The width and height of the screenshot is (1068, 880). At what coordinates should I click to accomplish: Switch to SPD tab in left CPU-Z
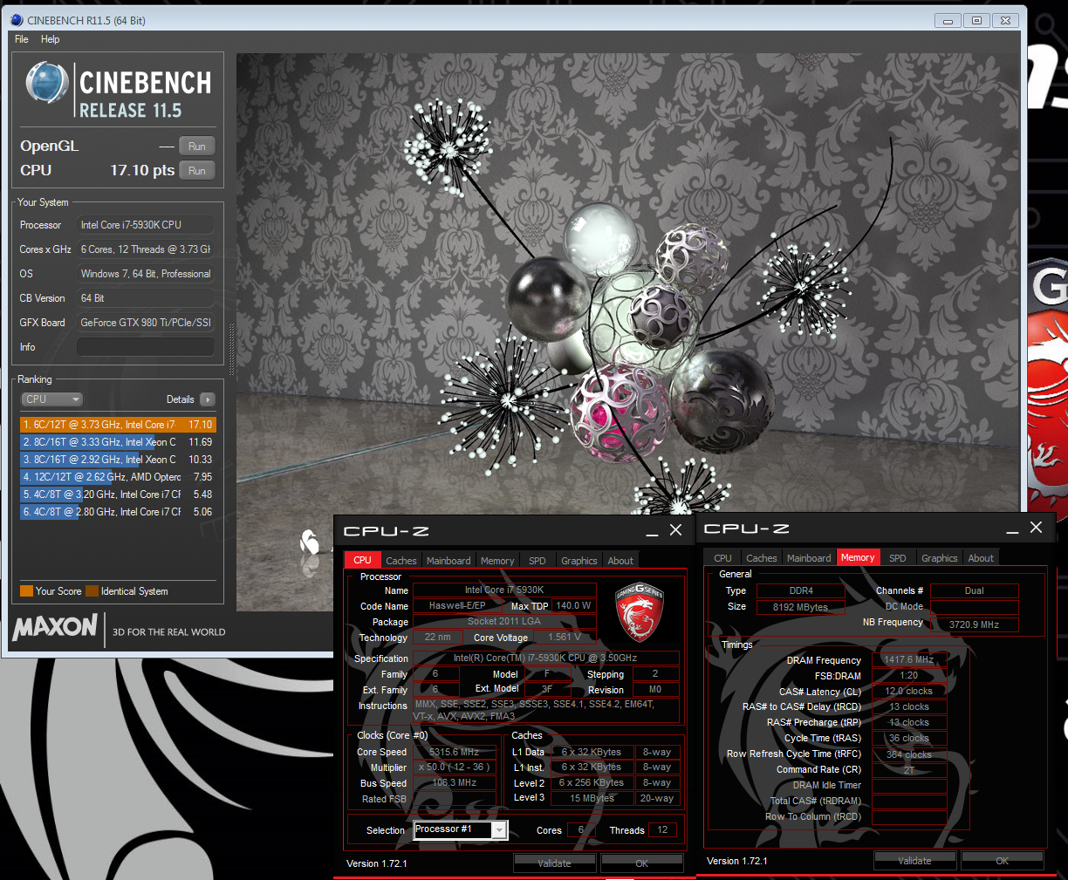[x=537, y=561]
